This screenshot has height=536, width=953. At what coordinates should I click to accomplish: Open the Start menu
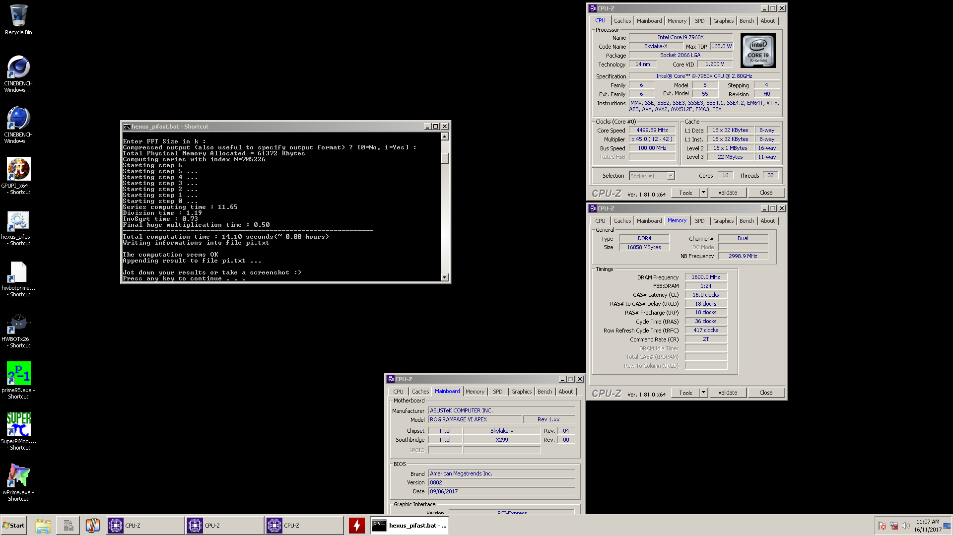click(14, 526)
